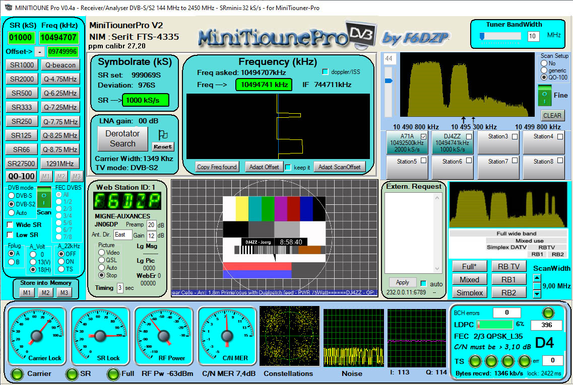Enable the Wide SR checkbox
Viewport: 573px width, 385px height.
pyautogui.click(x=10, y=224)
